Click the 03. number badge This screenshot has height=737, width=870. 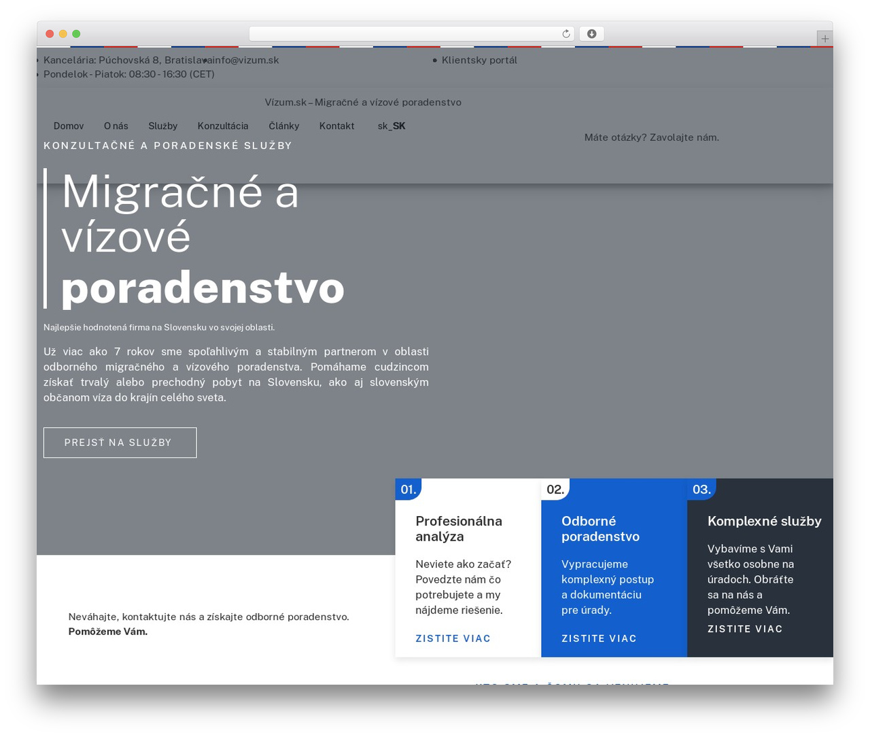(701, 490)
